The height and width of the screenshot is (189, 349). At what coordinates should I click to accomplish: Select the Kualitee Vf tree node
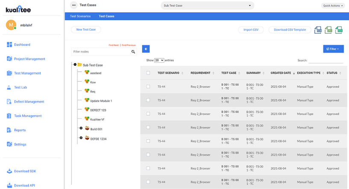pyautogui.click(x=97, y=119)
